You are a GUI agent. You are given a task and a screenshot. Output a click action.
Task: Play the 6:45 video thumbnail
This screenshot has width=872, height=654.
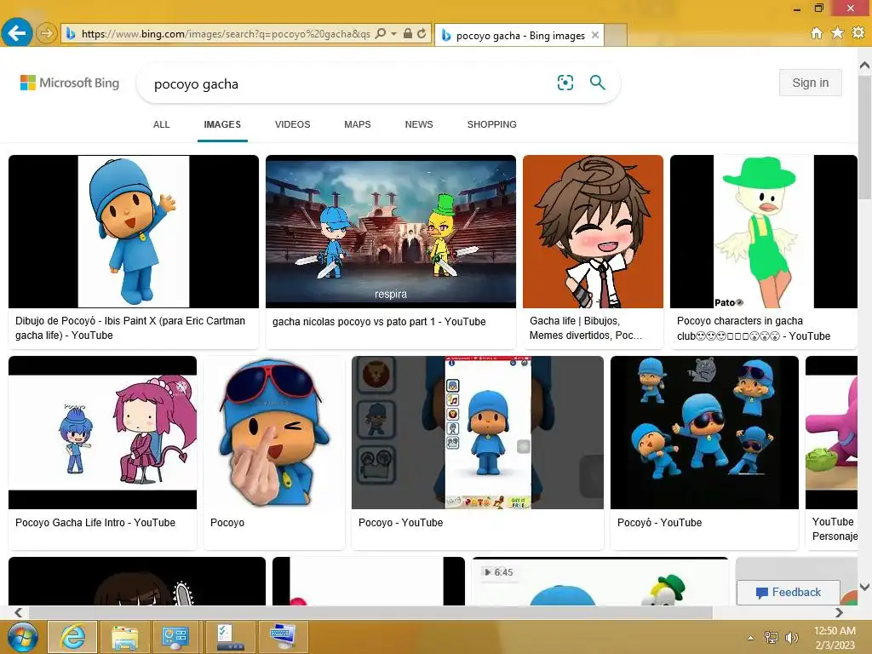pyautogui.click(x=600, y=581)
